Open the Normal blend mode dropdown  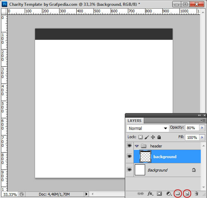pos(148,128)
